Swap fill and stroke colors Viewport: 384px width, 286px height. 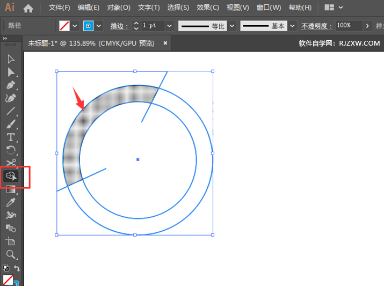click(x=17, y=268)
